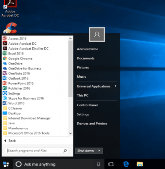The width and height of the screenshot is (165, 169).
Task: Open the Maintenance folder icon
Action: 5,128
